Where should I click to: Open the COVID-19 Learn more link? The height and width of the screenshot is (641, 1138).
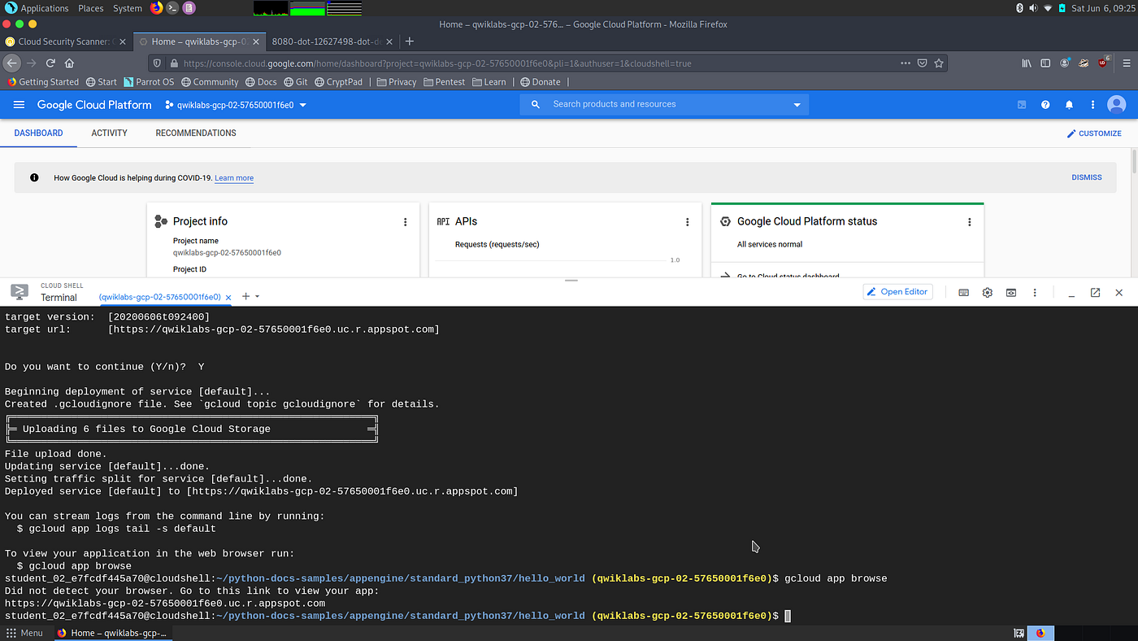click(x=234, y=177)
